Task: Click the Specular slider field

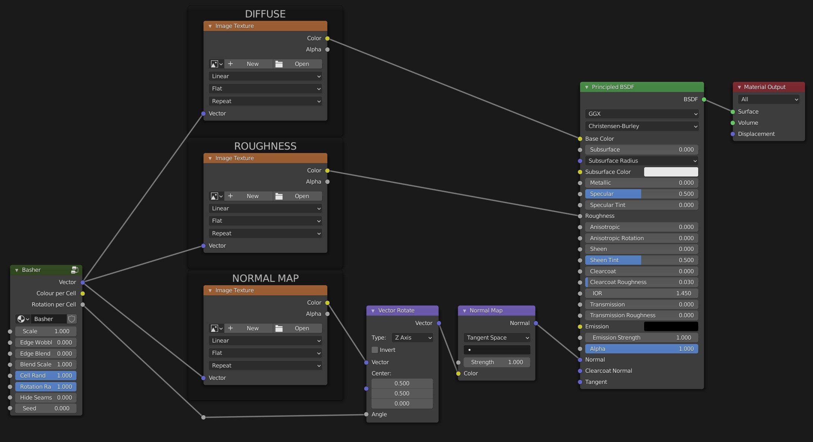Action: pos(642,194)
